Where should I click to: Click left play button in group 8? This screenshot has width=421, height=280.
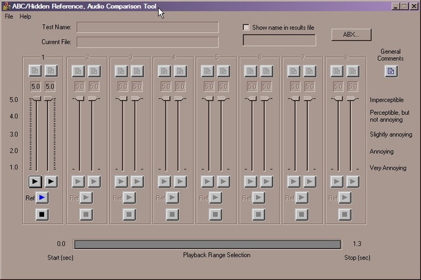click(x=337, y=181)
